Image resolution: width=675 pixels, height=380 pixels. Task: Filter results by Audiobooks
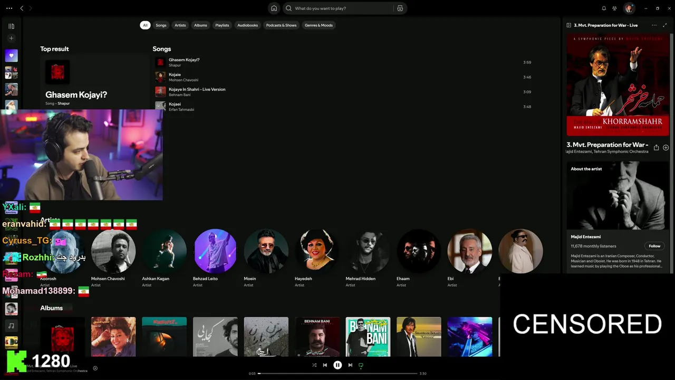(247, 25)
